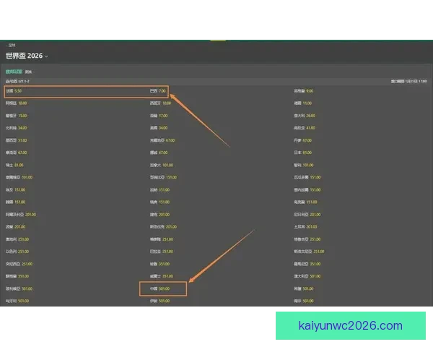Click the 足球 breadcrumb link
The height and width of the screenshot is (347, 433).
pos(12,45)
